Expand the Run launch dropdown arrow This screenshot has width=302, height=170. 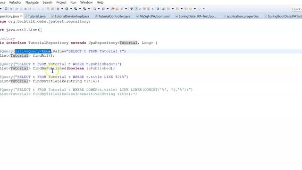(x=71, y=8)
